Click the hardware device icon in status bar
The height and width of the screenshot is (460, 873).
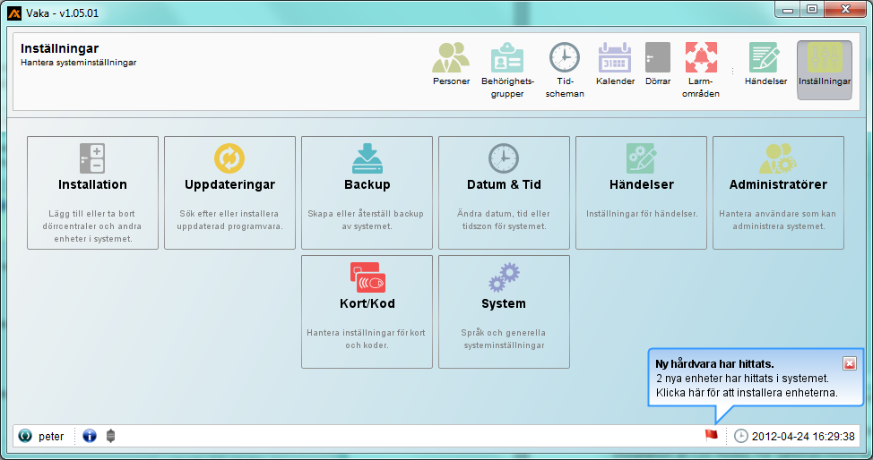click(110, 436)
